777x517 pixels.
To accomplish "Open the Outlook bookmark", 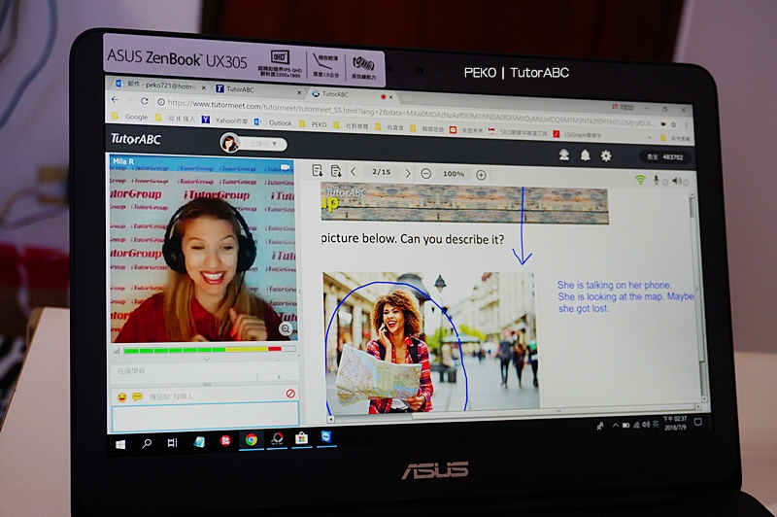I will point(274,121).
